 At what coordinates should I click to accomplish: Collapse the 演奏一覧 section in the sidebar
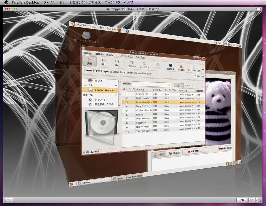(x=116, y=95)
